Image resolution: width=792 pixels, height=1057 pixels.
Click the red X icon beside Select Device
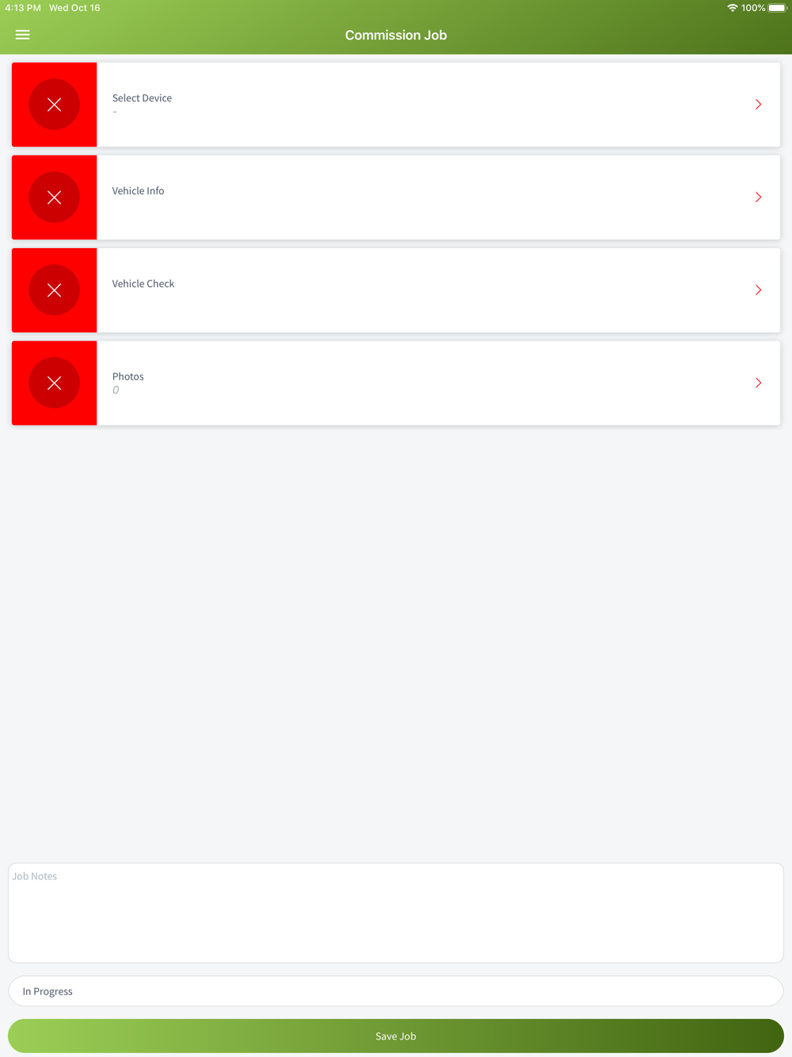(x=55, y=105)
